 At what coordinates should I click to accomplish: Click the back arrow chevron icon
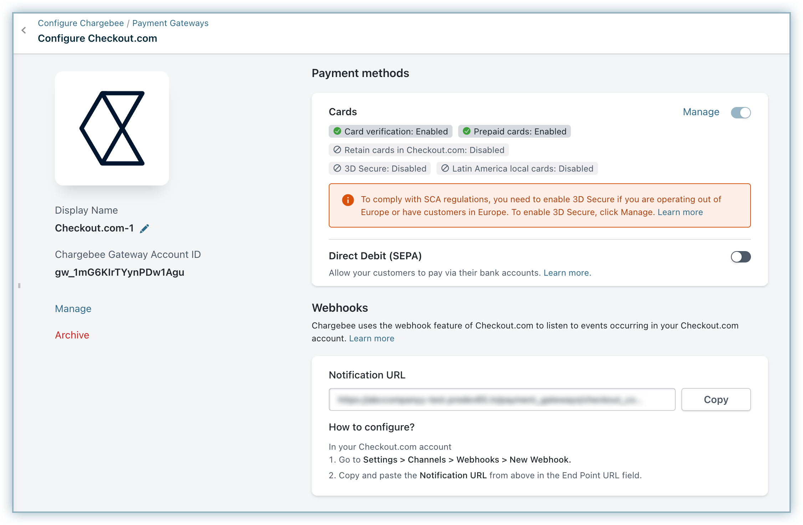[x=24, y=30]
